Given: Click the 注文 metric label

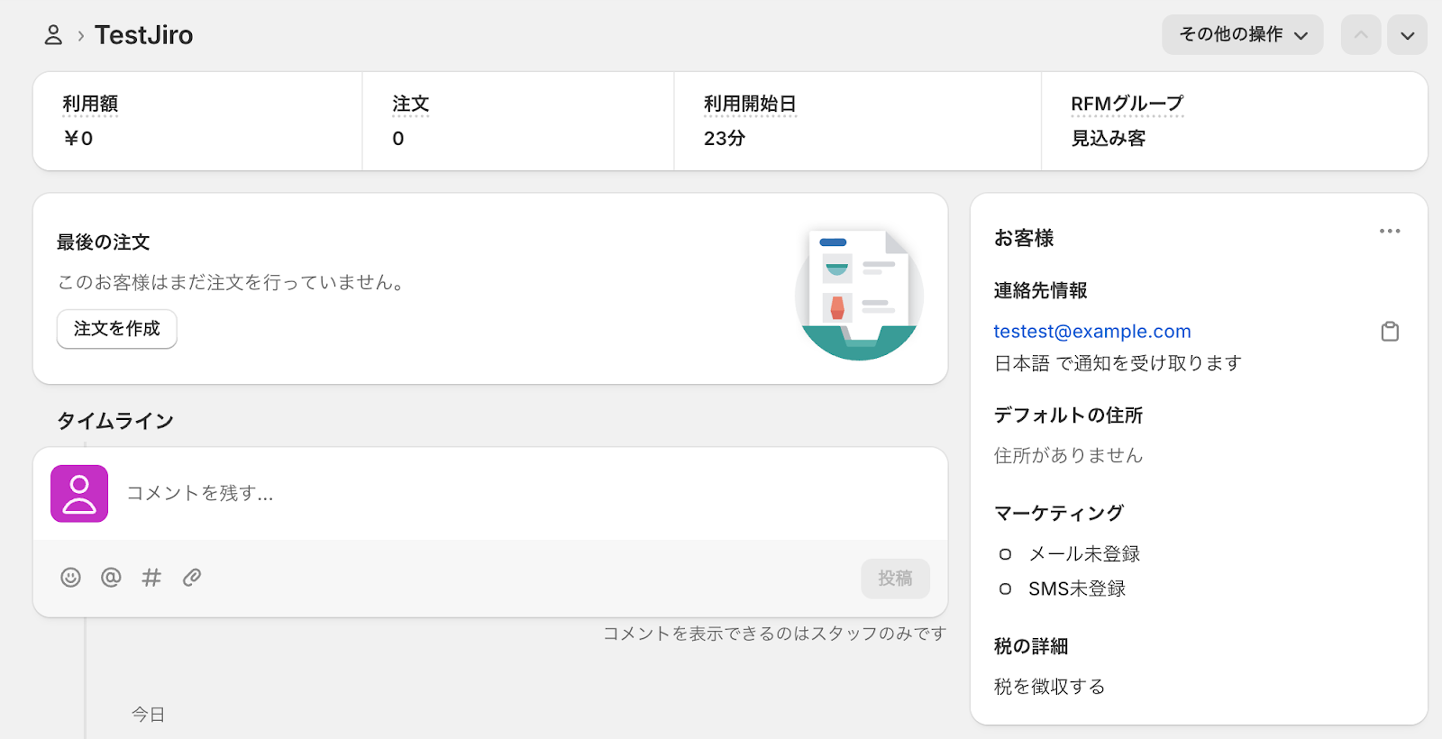Looking at the screenshot, I should 411,105.
